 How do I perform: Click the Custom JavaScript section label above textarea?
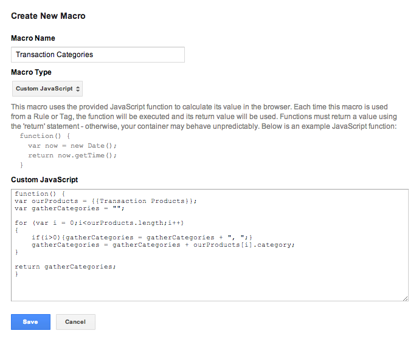44,180
